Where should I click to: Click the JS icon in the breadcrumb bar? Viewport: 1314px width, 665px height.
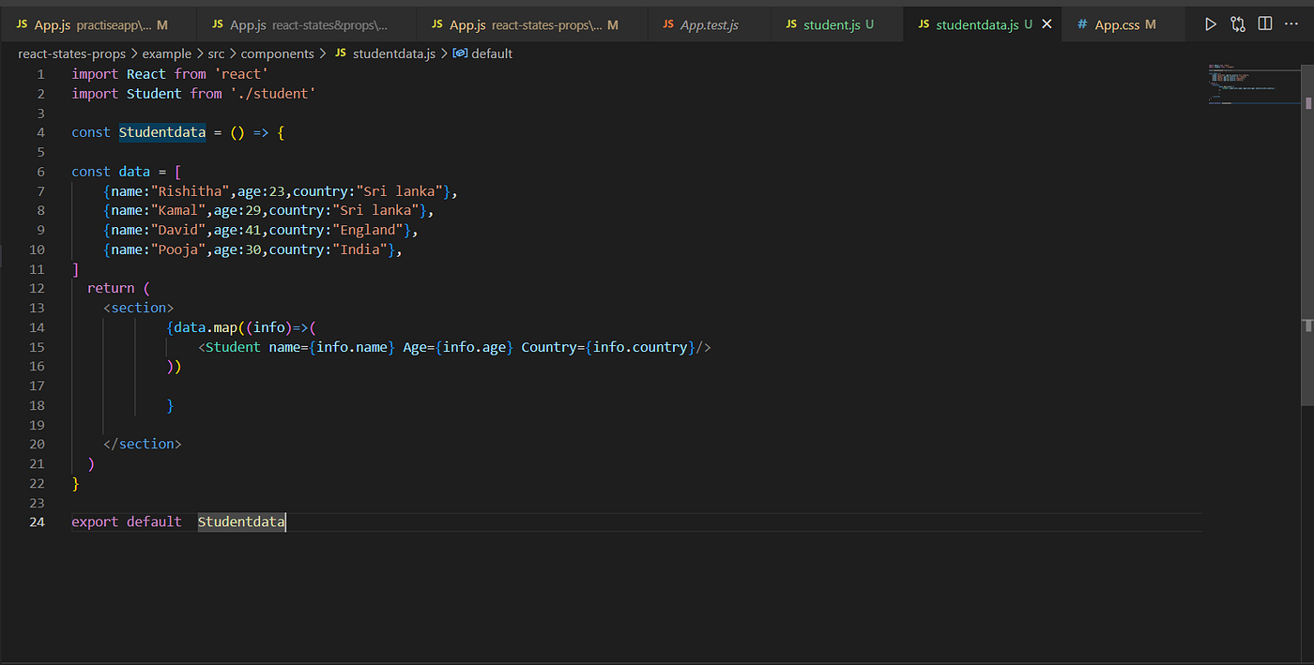(340, 53)
